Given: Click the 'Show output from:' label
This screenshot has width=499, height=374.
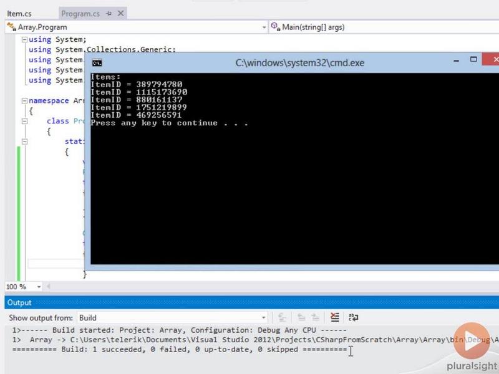Looking at the screenshot, I should [x=41, y=318].
